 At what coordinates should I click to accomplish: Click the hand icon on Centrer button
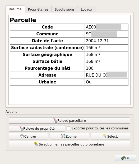(x=22, y=136)
